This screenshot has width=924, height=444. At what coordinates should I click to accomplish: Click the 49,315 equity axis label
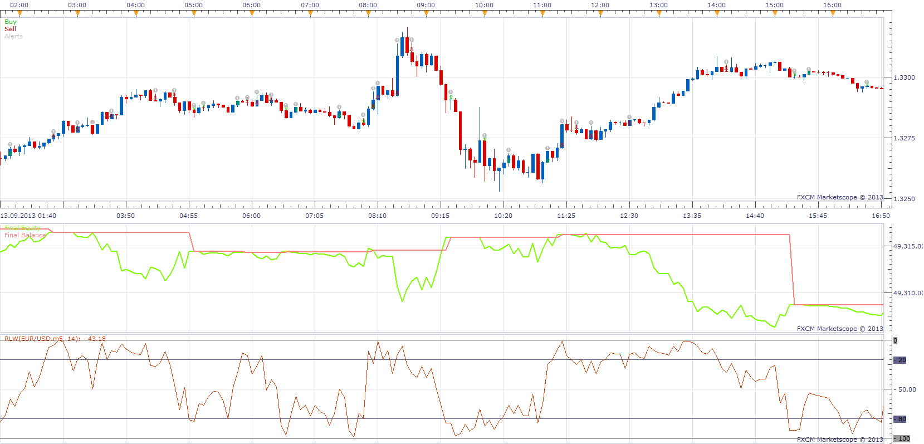908,246
